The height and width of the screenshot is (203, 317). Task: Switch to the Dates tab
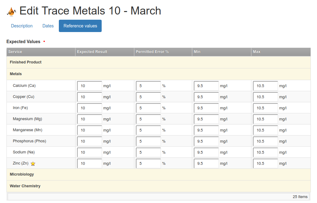pos(48,26)
